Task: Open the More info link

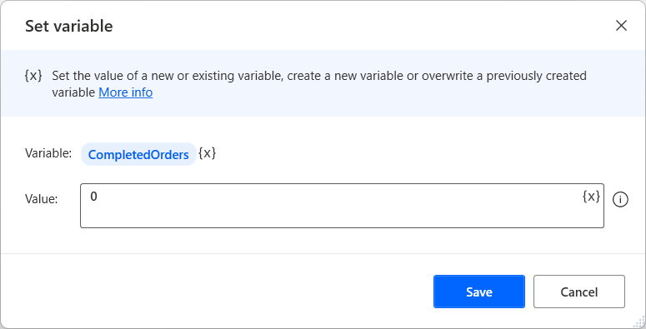Action: point(126,92)
